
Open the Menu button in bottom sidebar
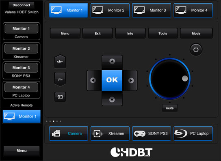pyautogui.click(x=22, y=151)
